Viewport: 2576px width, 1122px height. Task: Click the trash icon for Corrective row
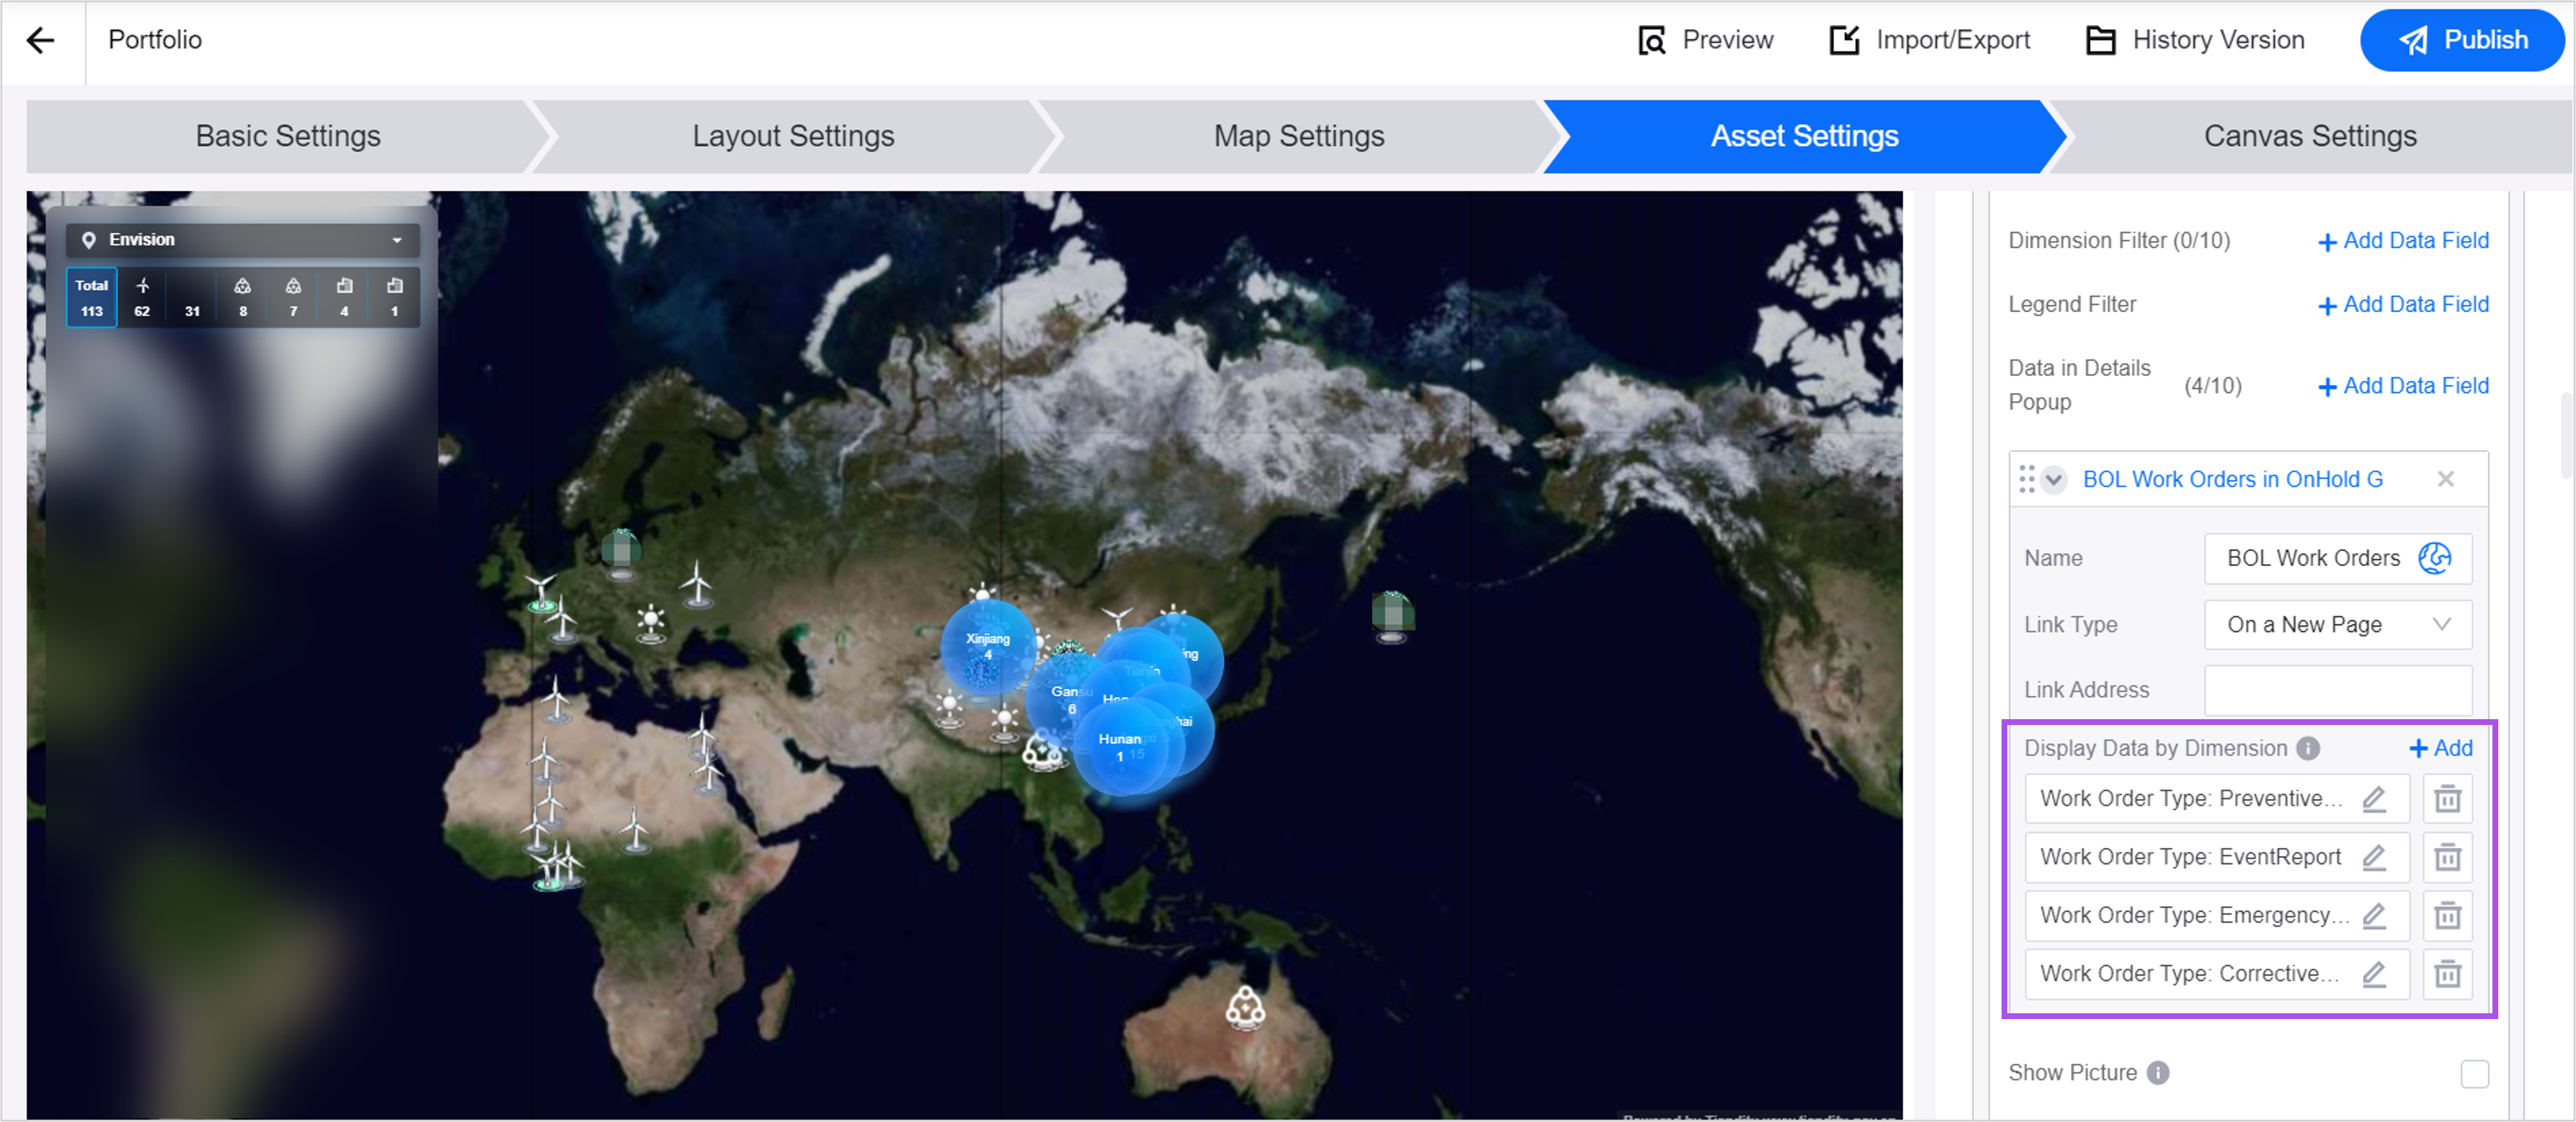pyautogui.click(x=2447, y=974)
